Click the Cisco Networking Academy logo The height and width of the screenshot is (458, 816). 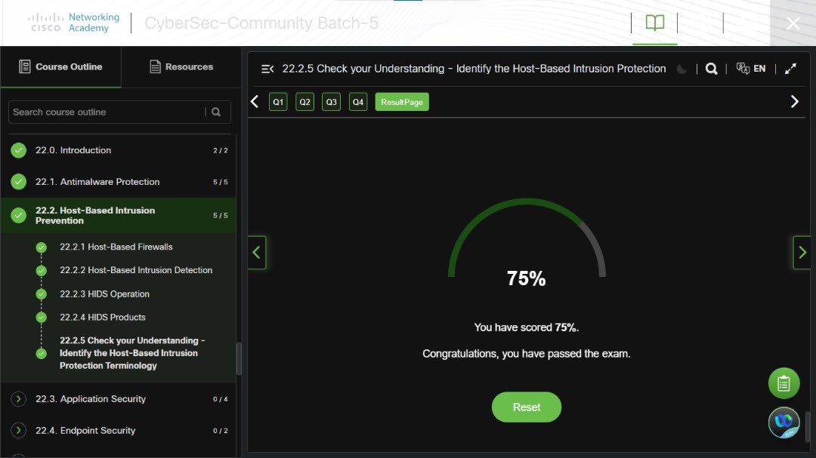click(x=73, y=23)
